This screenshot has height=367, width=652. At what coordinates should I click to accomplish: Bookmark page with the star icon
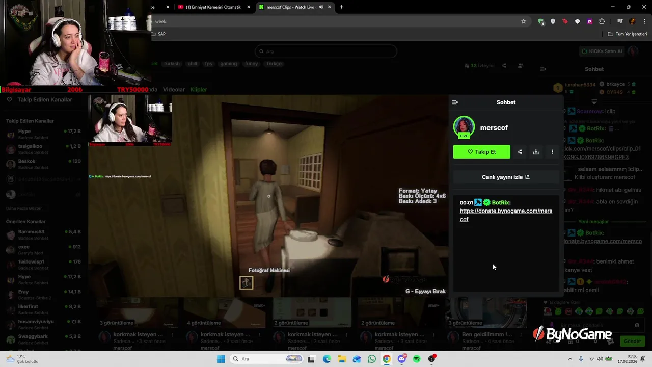523,21
